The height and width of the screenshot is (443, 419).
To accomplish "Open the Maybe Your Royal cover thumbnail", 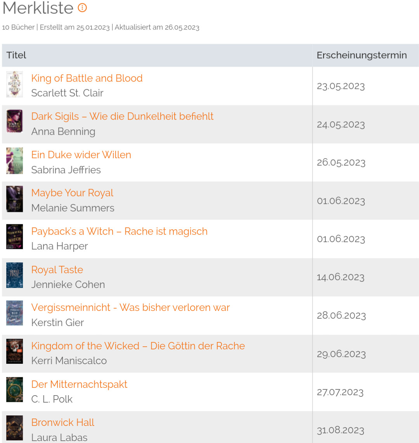I will coord(14,199).
